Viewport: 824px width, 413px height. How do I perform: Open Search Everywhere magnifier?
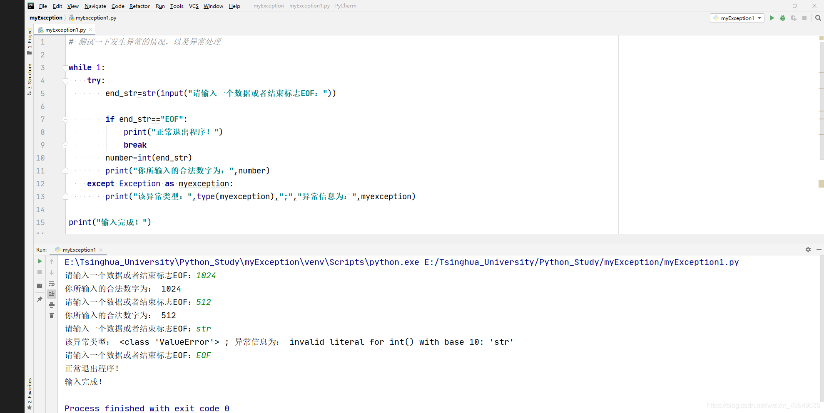pos(818,18)
